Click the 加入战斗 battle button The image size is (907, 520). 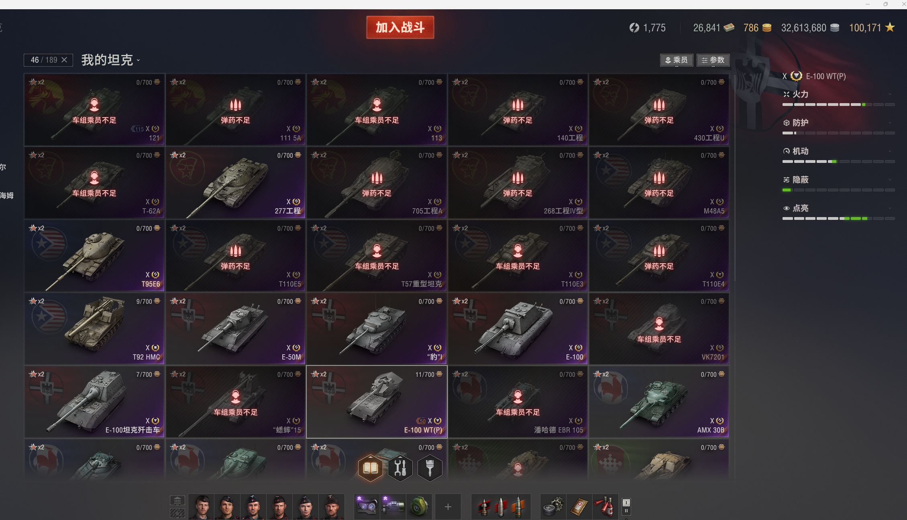[400, 27]
